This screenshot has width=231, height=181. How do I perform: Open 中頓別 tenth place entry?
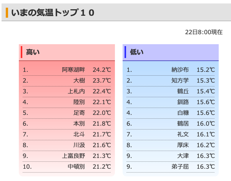point(76,166)
